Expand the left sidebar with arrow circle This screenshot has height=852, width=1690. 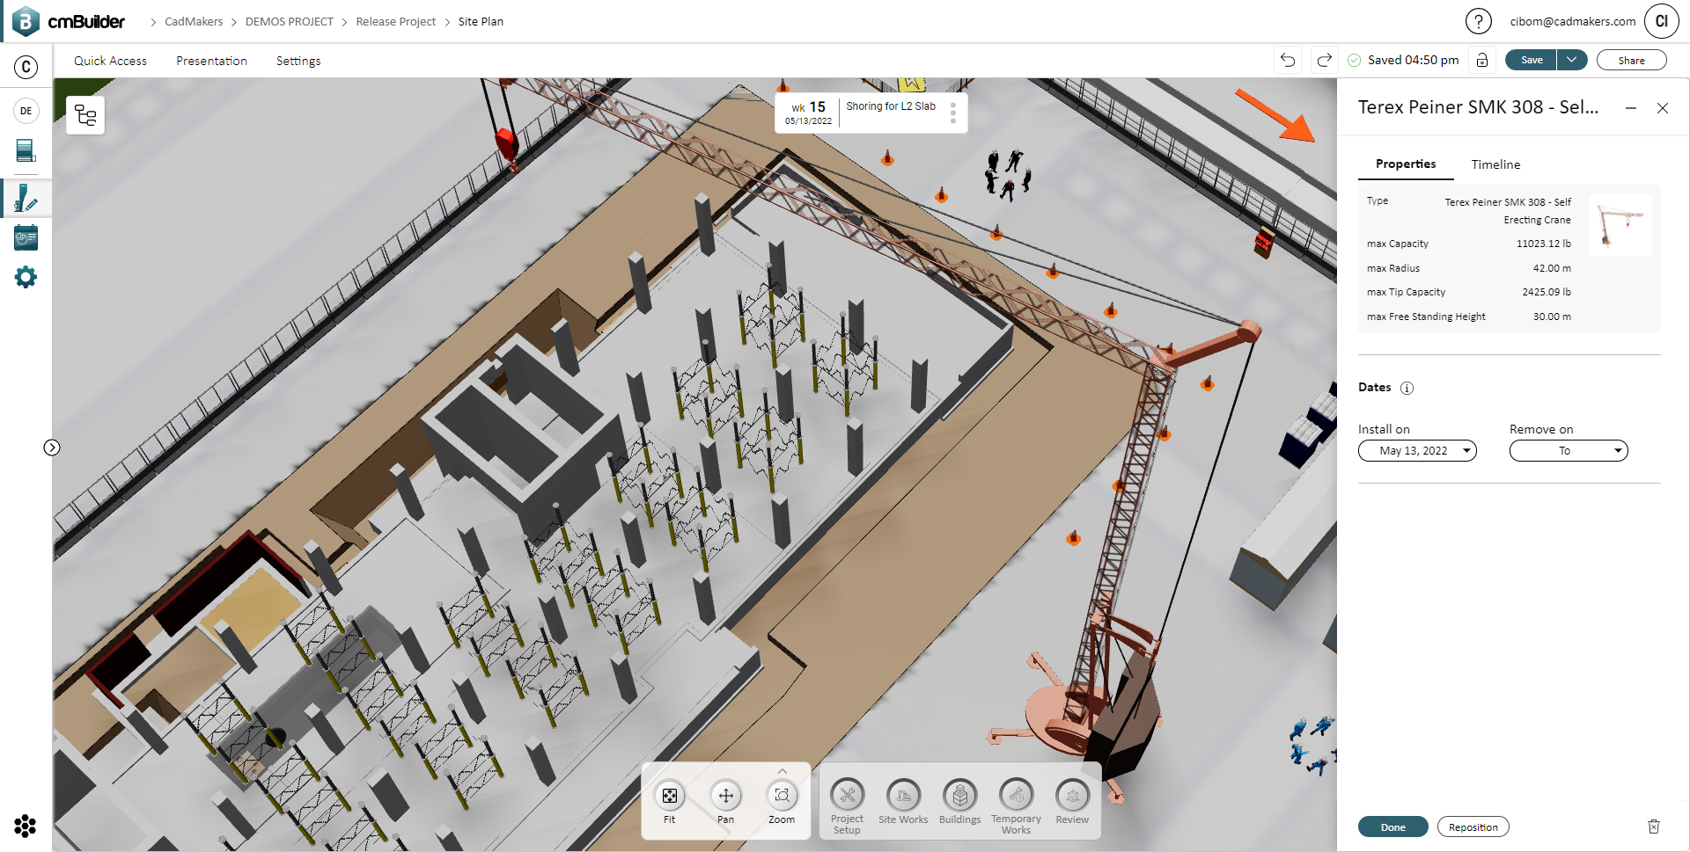[52, 448]
